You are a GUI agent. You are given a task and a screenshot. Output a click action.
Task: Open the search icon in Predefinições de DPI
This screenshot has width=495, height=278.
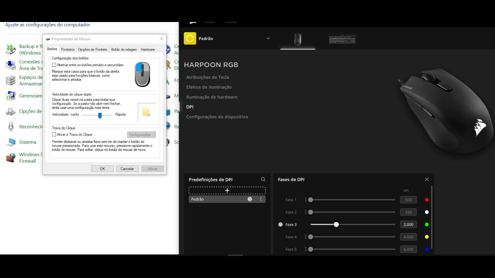pyautogui.click(x=263, y=180)
